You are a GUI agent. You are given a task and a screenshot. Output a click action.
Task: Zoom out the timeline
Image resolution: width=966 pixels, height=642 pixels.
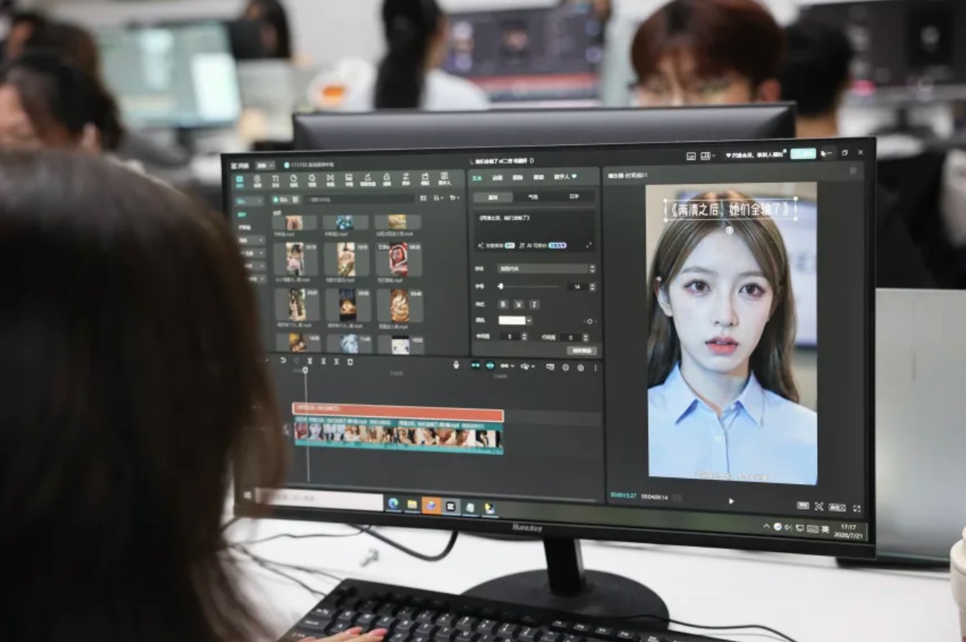(x=566, y=367)
